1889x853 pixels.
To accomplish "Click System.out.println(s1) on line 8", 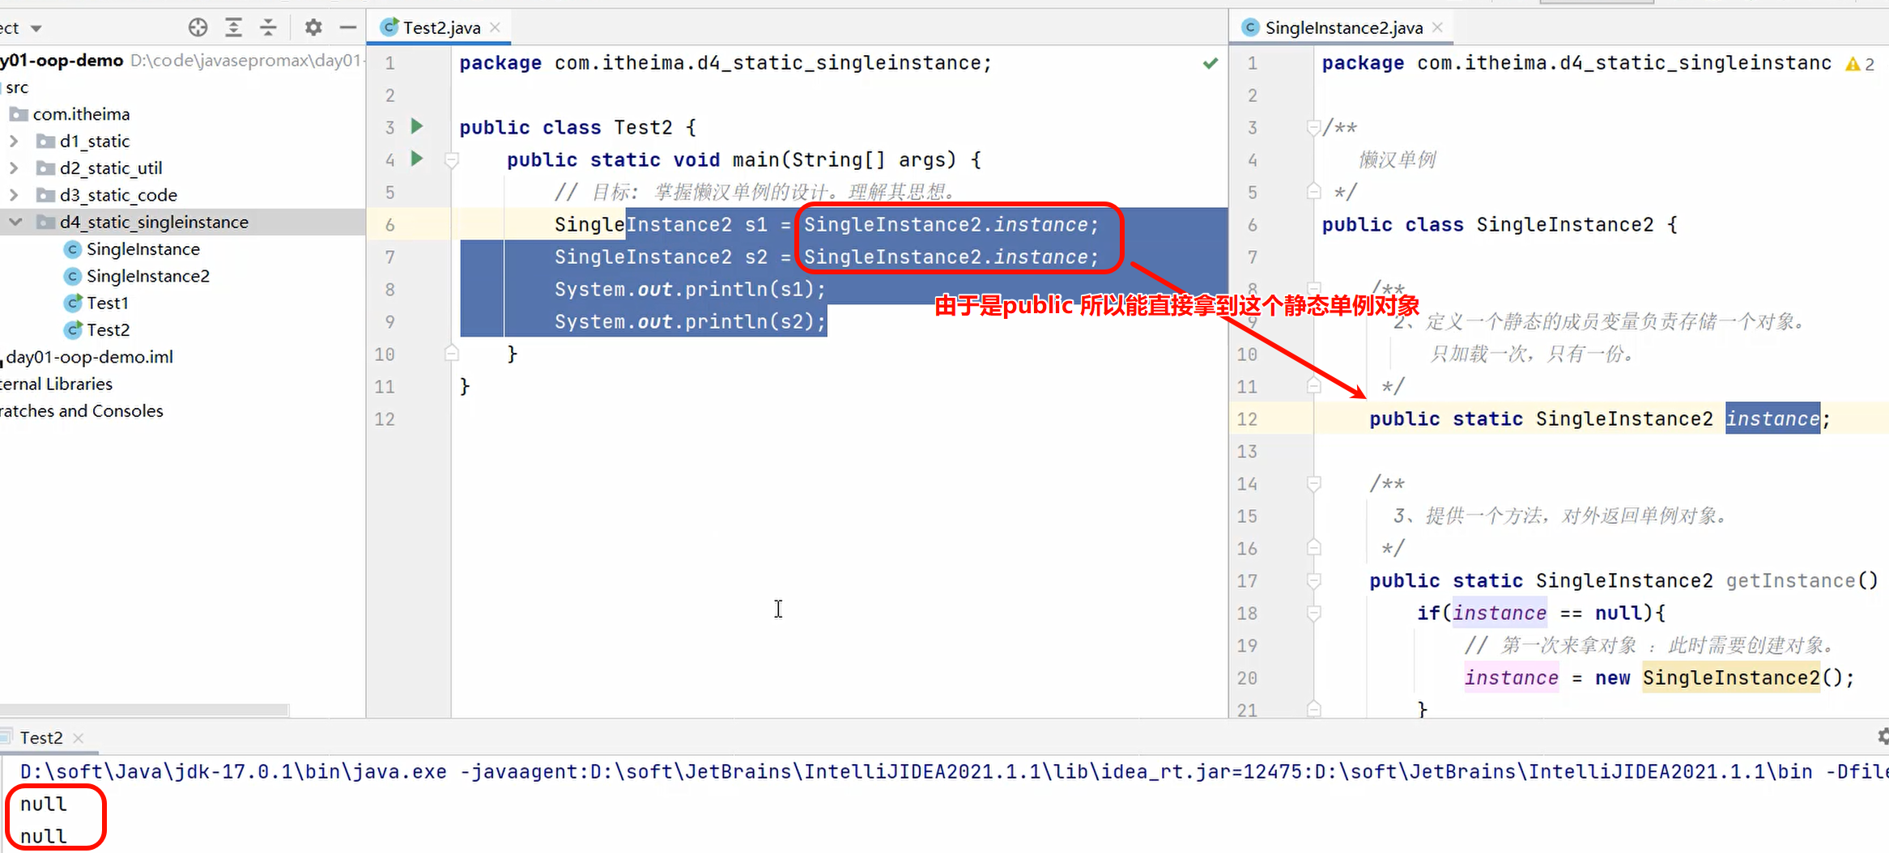I will tap(690, 289).
